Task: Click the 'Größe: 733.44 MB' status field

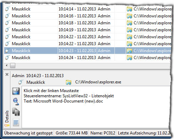Action: pyautogui.click(x=72, y=133)
